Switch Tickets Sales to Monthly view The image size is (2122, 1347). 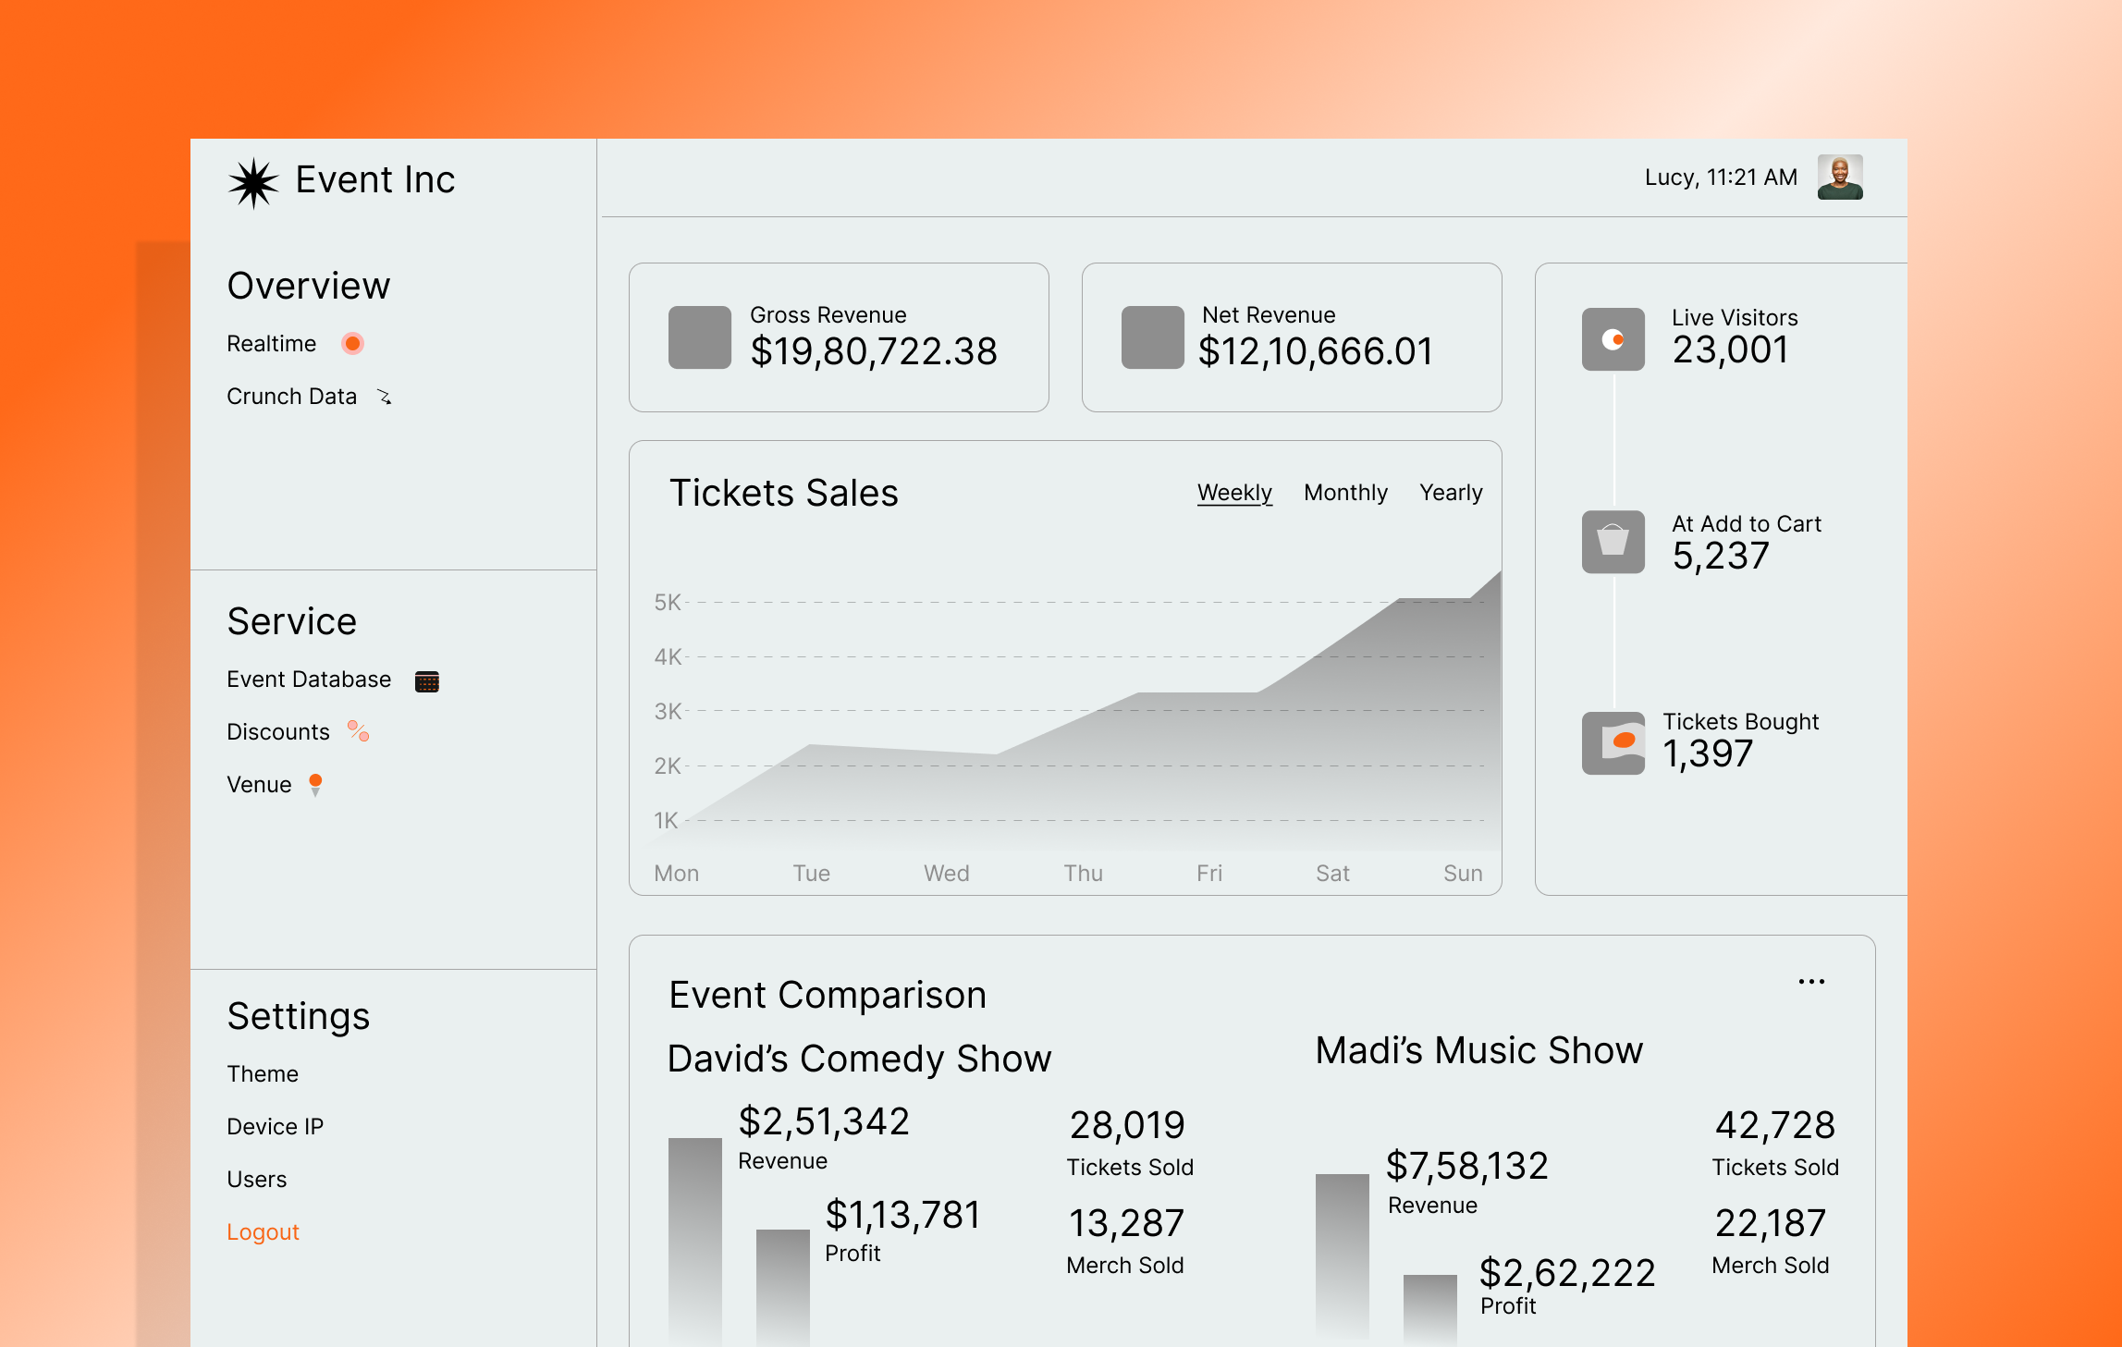pyautogui.click(x=1345, y=493)
